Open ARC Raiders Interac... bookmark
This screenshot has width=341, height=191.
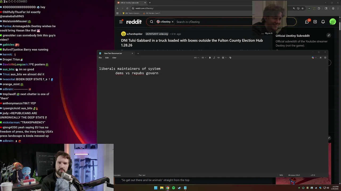point(131,13)
